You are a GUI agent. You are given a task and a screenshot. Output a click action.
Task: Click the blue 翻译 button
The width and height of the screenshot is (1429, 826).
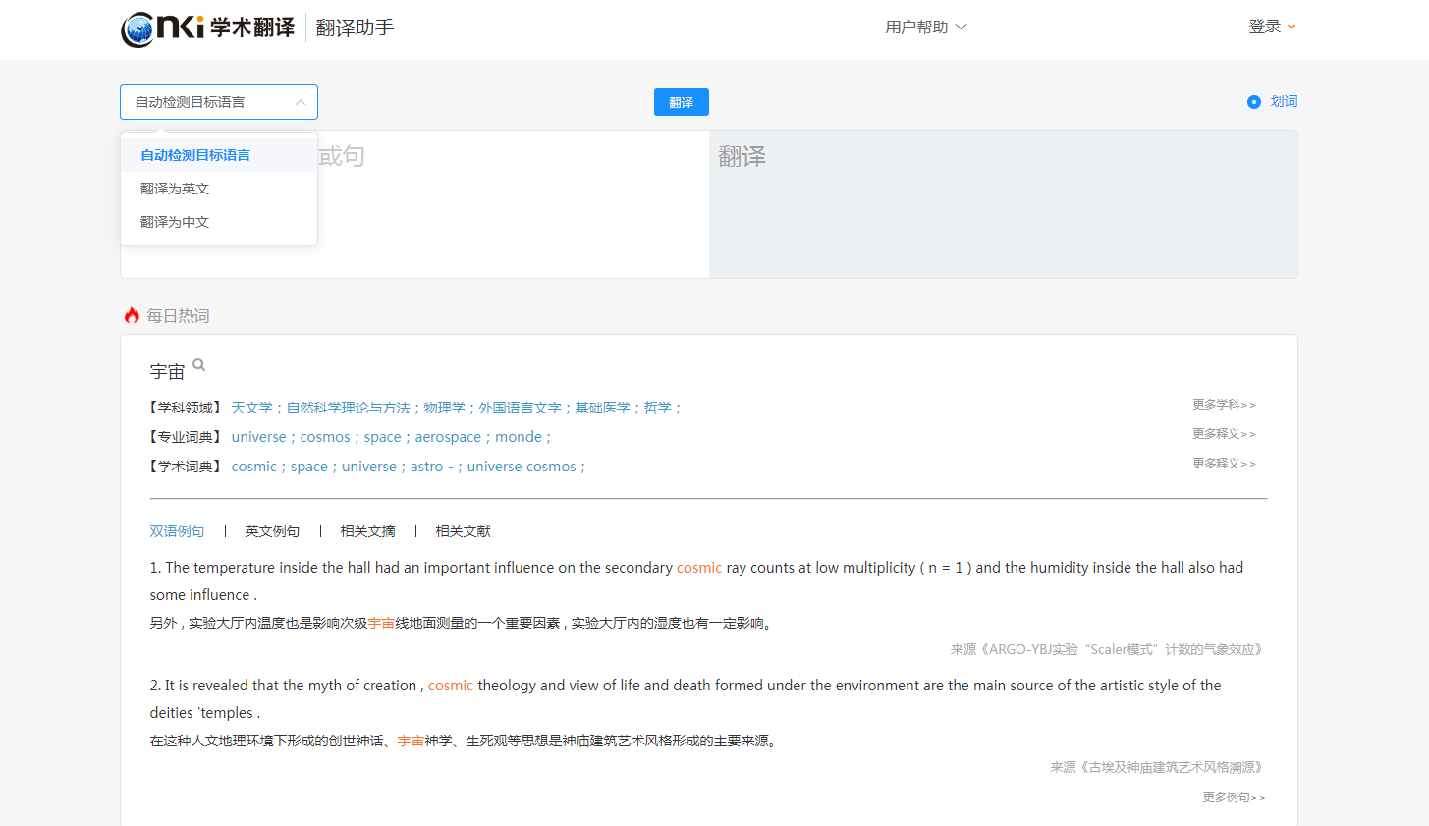[681, 102]
